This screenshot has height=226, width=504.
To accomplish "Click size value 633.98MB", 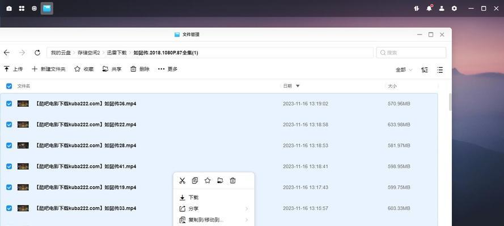I will tap(399, 124).
